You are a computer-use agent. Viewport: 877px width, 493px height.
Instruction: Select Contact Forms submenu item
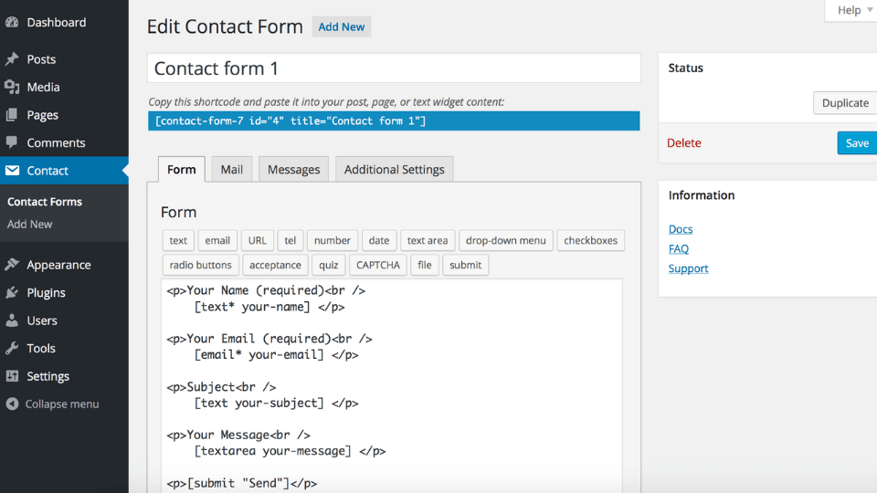pyautogui.click(x=45, y=202)
